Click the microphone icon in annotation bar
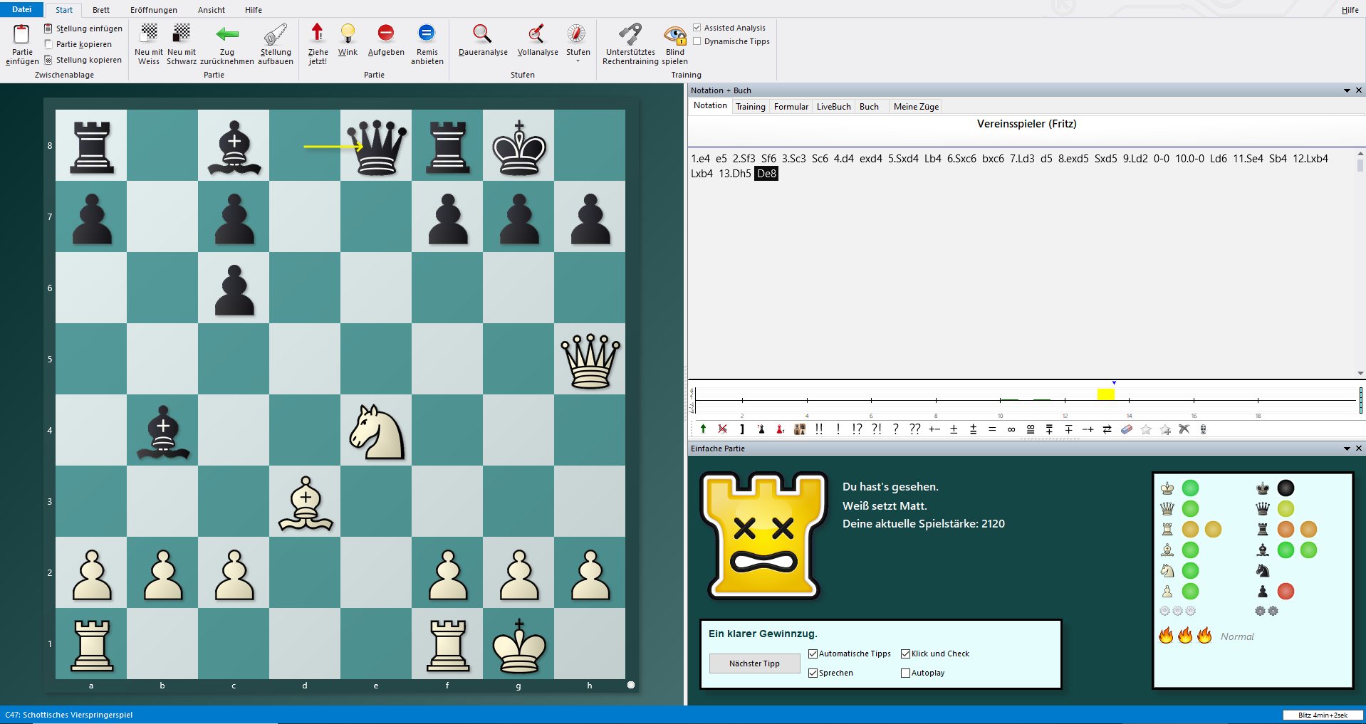This screenshot has width=1366, height=724. coord(1203,429)
